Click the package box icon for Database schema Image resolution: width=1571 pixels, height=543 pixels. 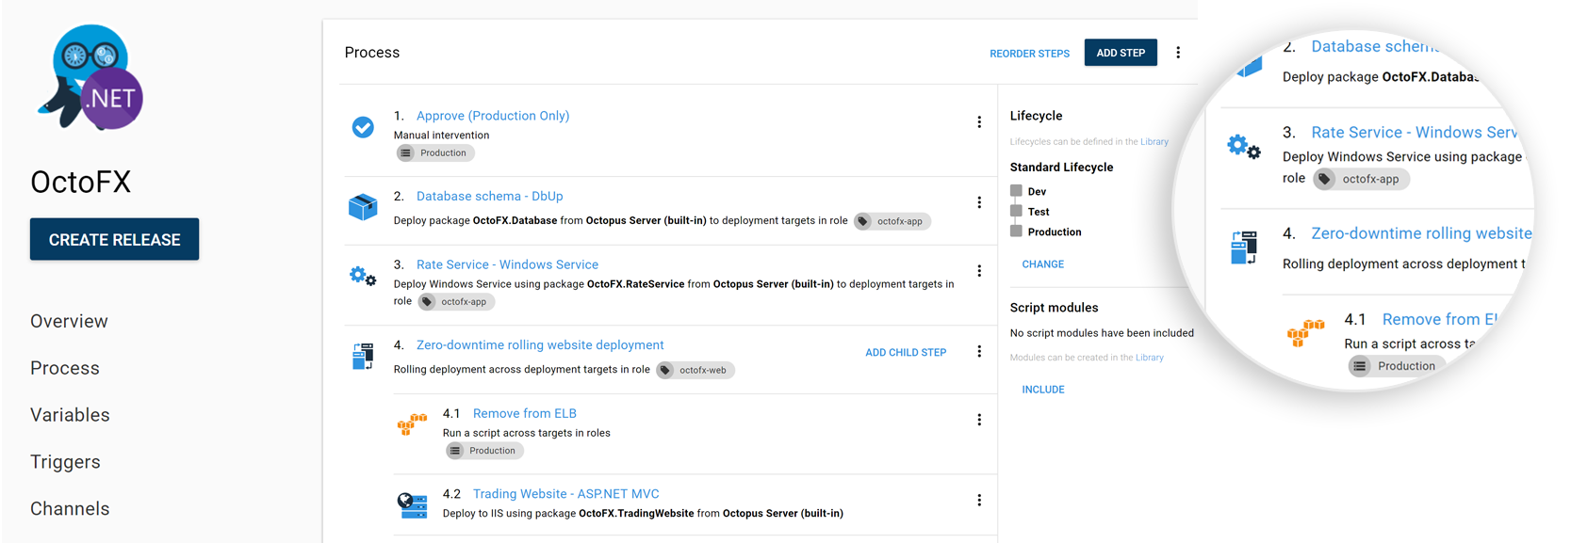coord(363,206)
